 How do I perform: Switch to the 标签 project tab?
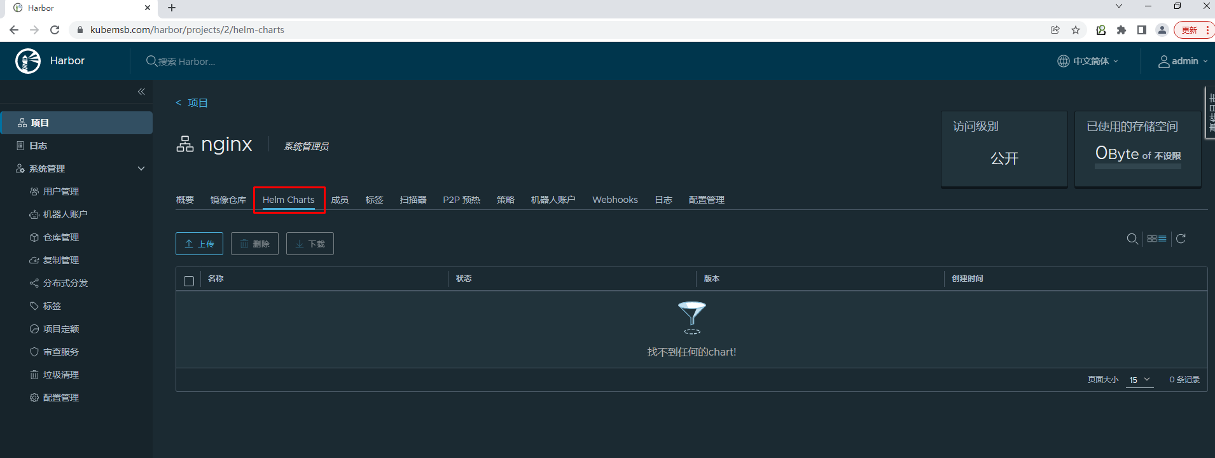(374, 200)
